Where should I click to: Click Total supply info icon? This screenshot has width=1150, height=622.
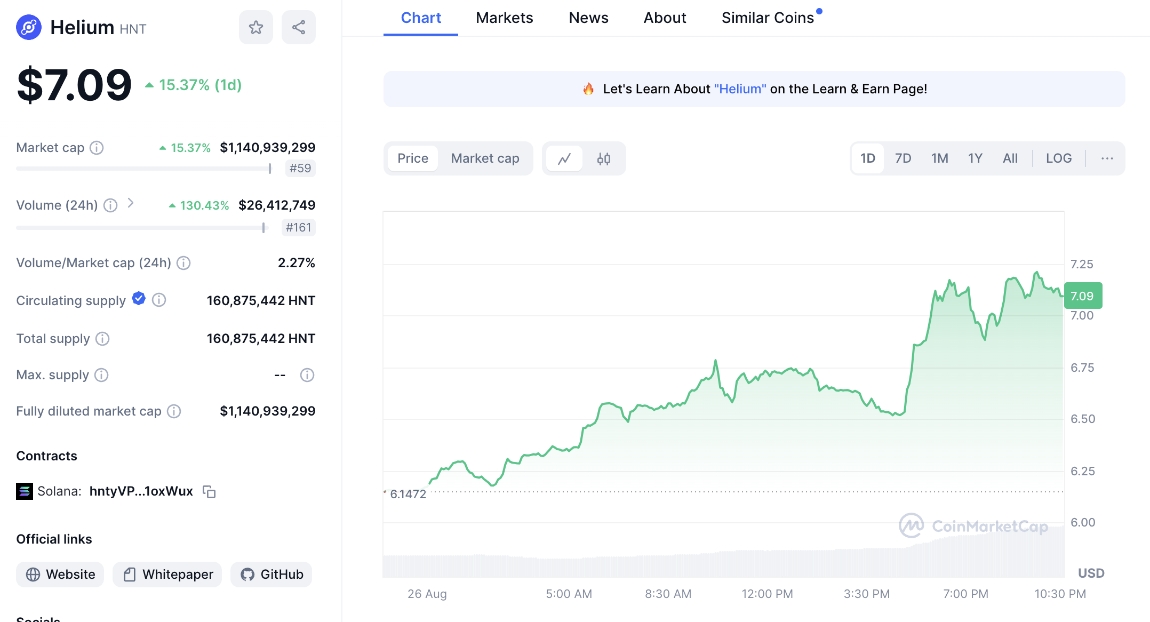[102, 339]
